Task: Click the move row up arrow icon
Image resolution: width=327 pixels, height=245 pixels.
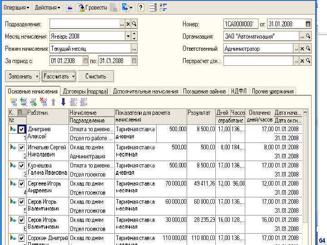Action: pos(54,102)
